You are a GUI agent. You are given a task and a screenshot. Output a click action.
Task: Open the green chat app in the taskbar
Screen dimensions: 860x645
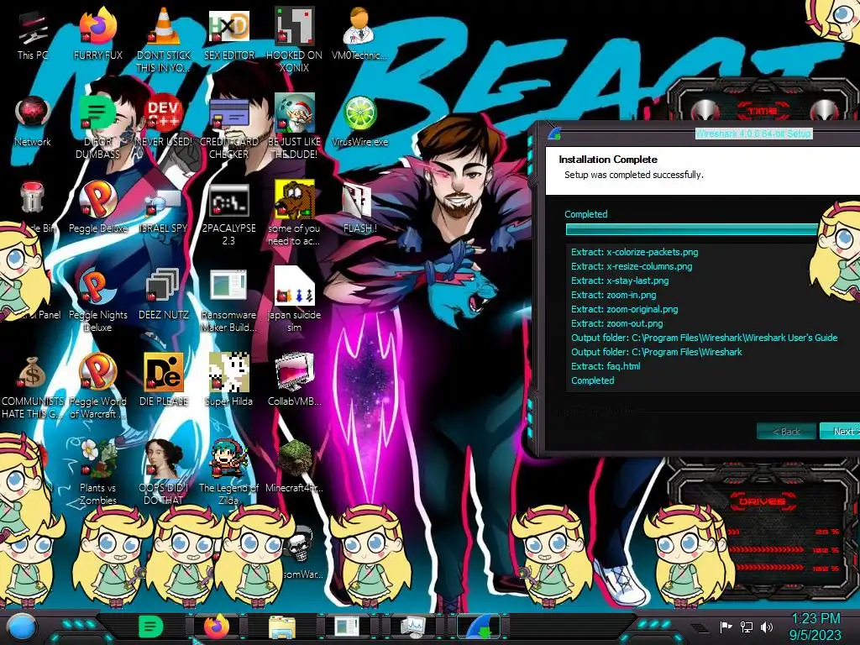(x=150, y=627)
